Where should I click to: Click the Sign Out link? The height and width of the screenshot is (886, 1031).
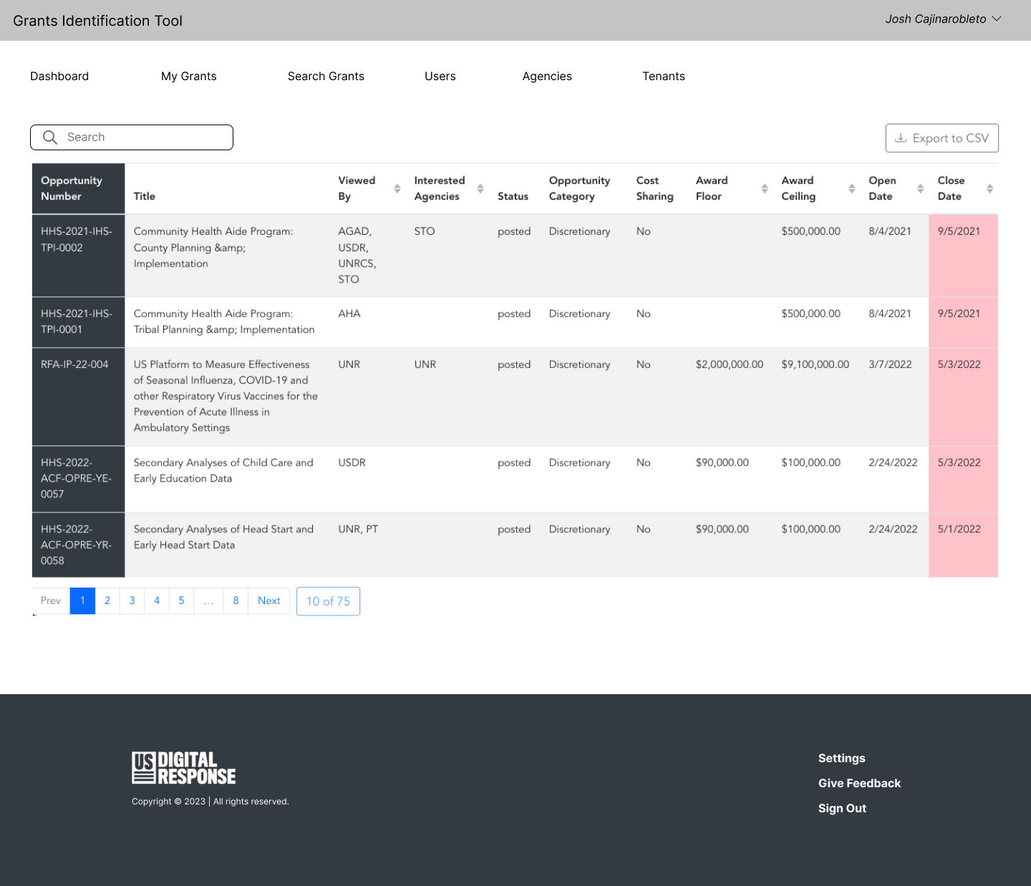pos(842,808)
